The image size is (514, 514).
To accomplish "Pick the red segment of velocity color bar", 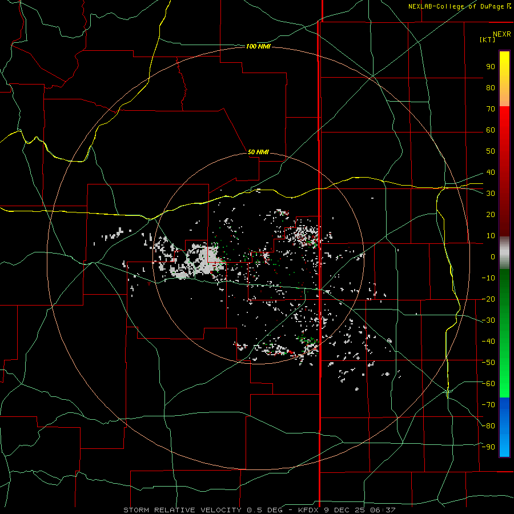I will pos(504,171).
